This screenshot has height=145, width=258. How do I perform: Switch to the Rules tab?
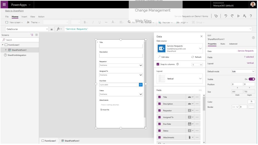click(223, 44)
